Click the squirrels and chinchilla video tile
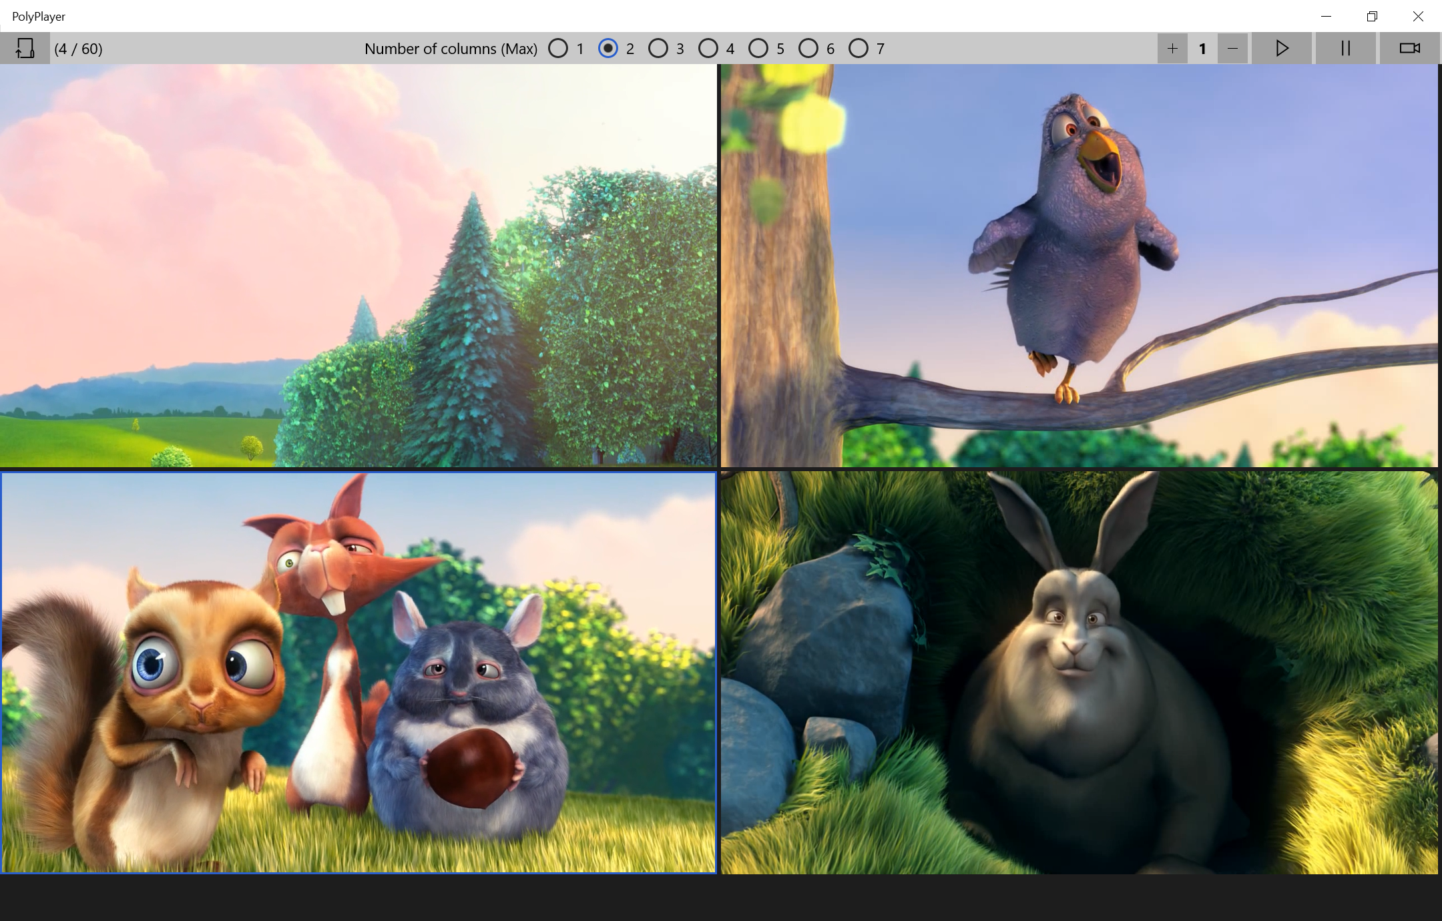 point(358,672)
